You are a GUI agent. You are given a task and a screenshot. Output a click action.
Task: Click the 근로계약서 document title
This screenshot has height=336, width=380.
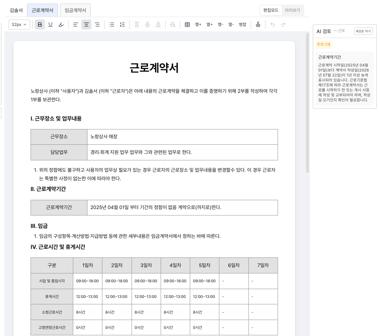154,68
